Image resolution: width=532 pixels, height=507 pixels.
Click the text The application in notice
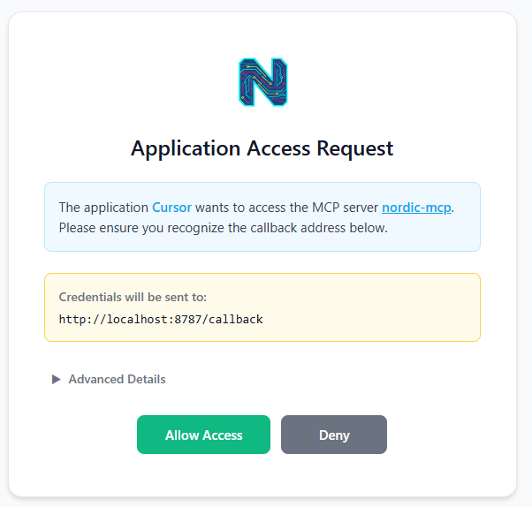pyautogui.click(x=103, y=208)
